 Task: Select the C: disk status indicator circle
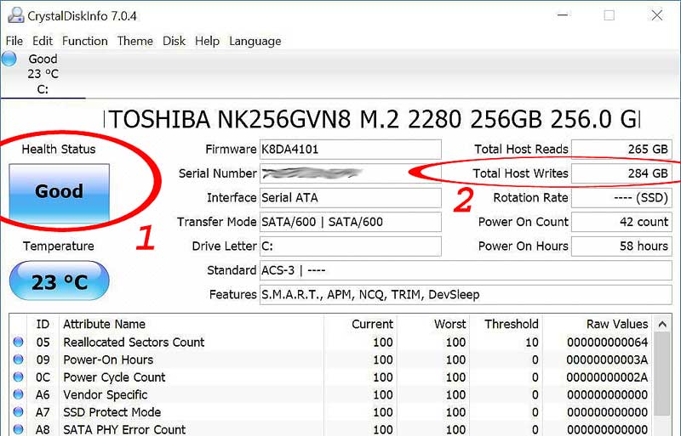pyautogui.click(x=9, y=59)
